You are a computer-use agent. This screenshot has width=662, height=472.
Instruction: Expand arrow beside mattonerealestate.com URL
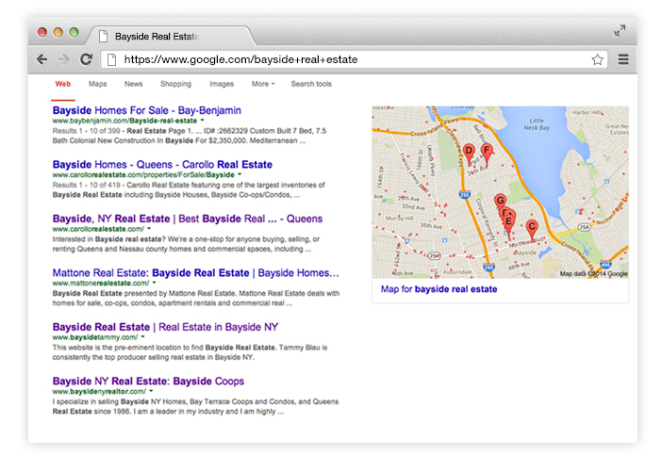pyautogui.click(x=154, y=283)
